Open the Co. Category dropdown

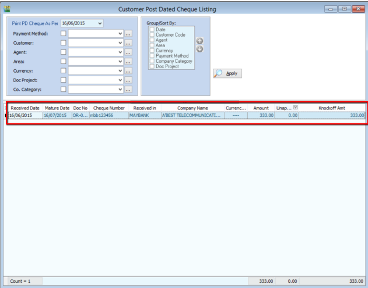[x=120, y=88]
